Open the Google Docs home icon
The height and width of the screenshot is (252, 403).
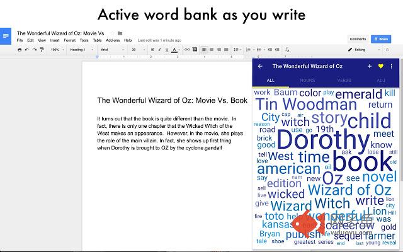[6, 36]
